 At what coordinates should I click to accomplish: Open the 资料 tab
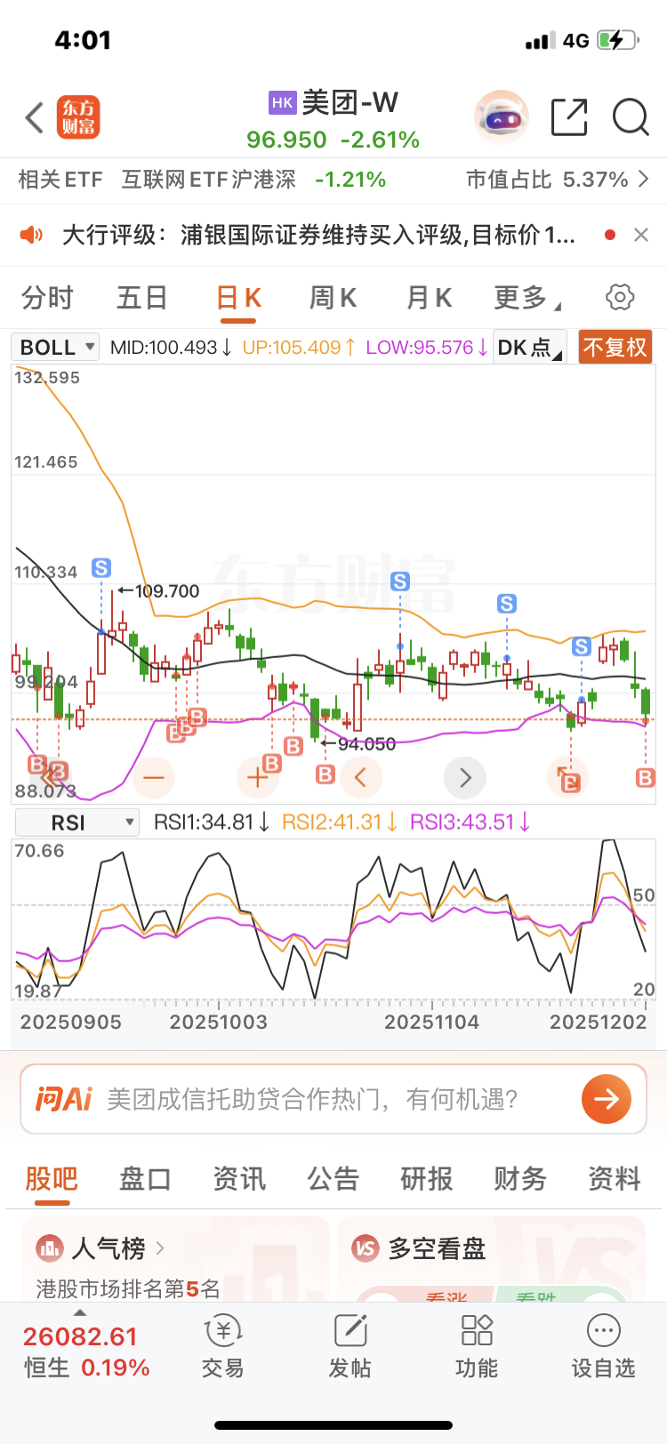pos(615,1179)
